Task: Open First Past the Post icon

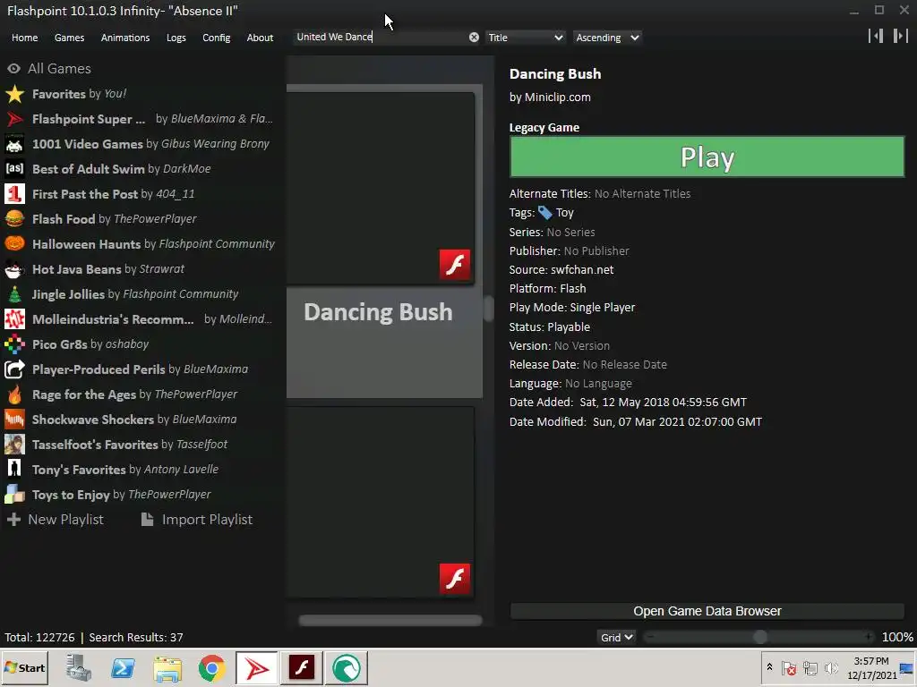Action: [x=14, y=194]
